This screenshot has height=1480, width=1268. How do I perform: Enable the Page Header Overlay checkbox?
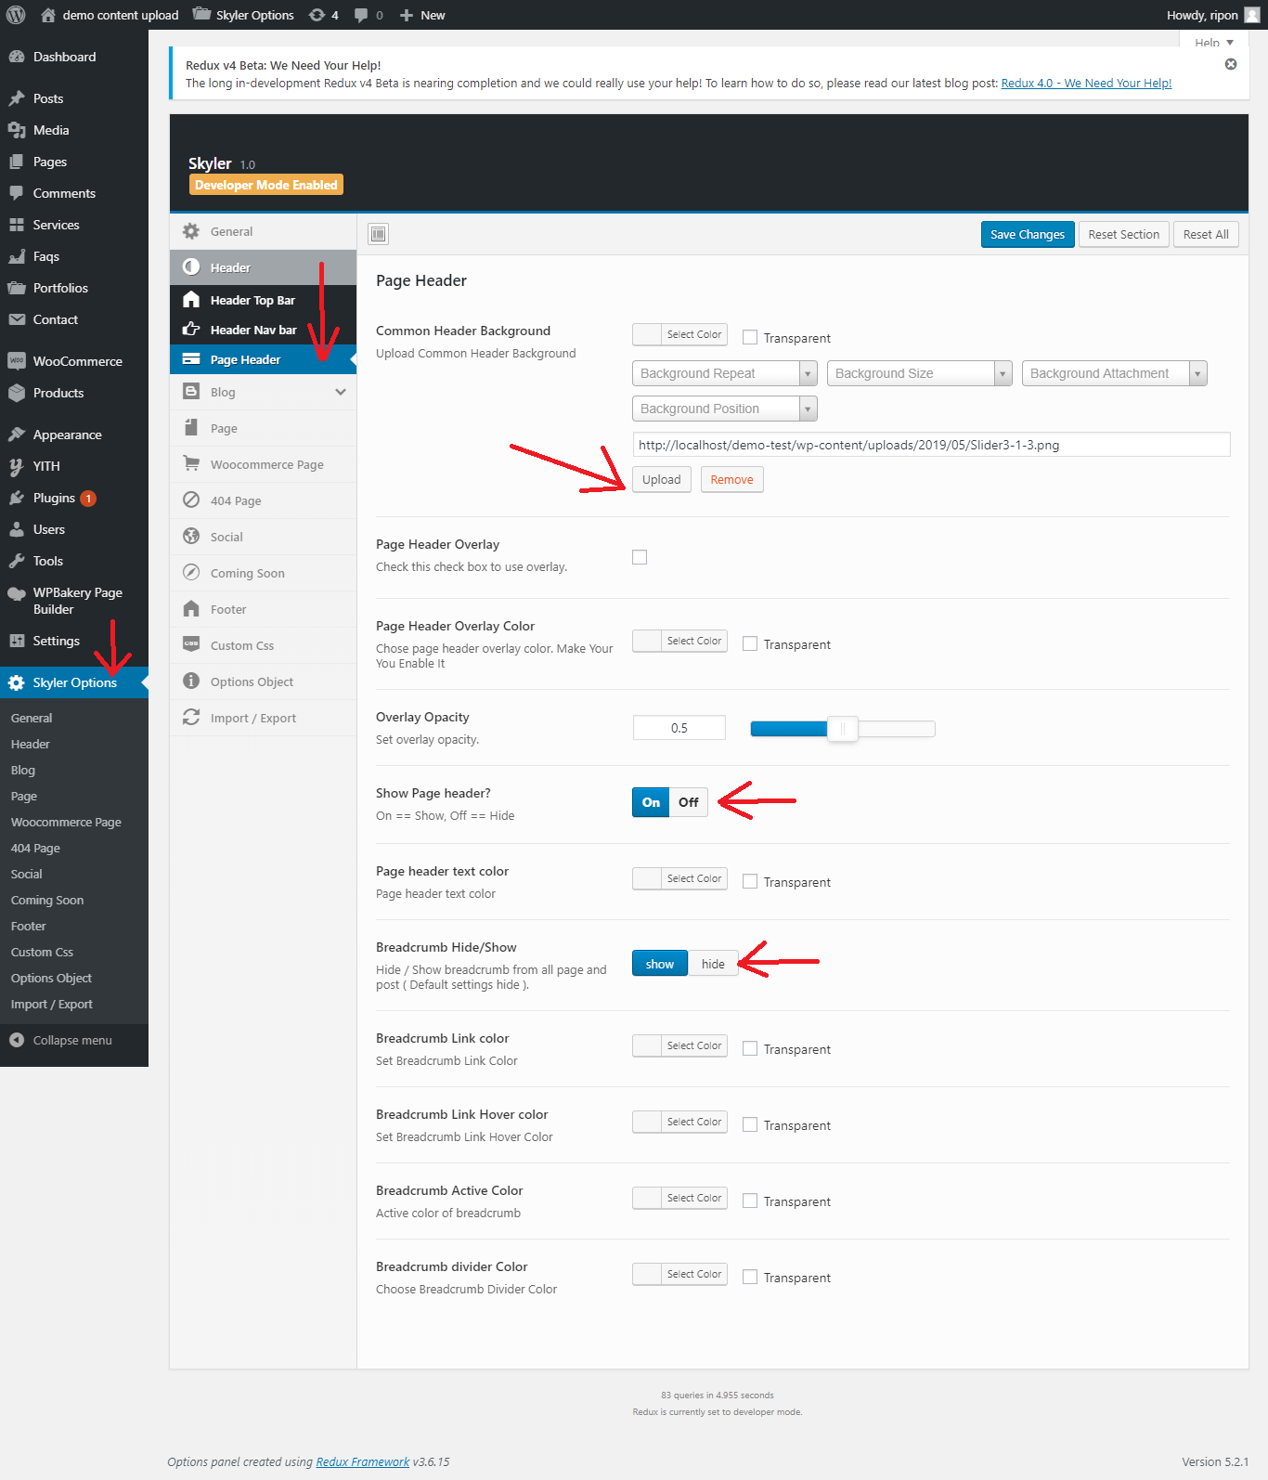[x=640, y=557]
